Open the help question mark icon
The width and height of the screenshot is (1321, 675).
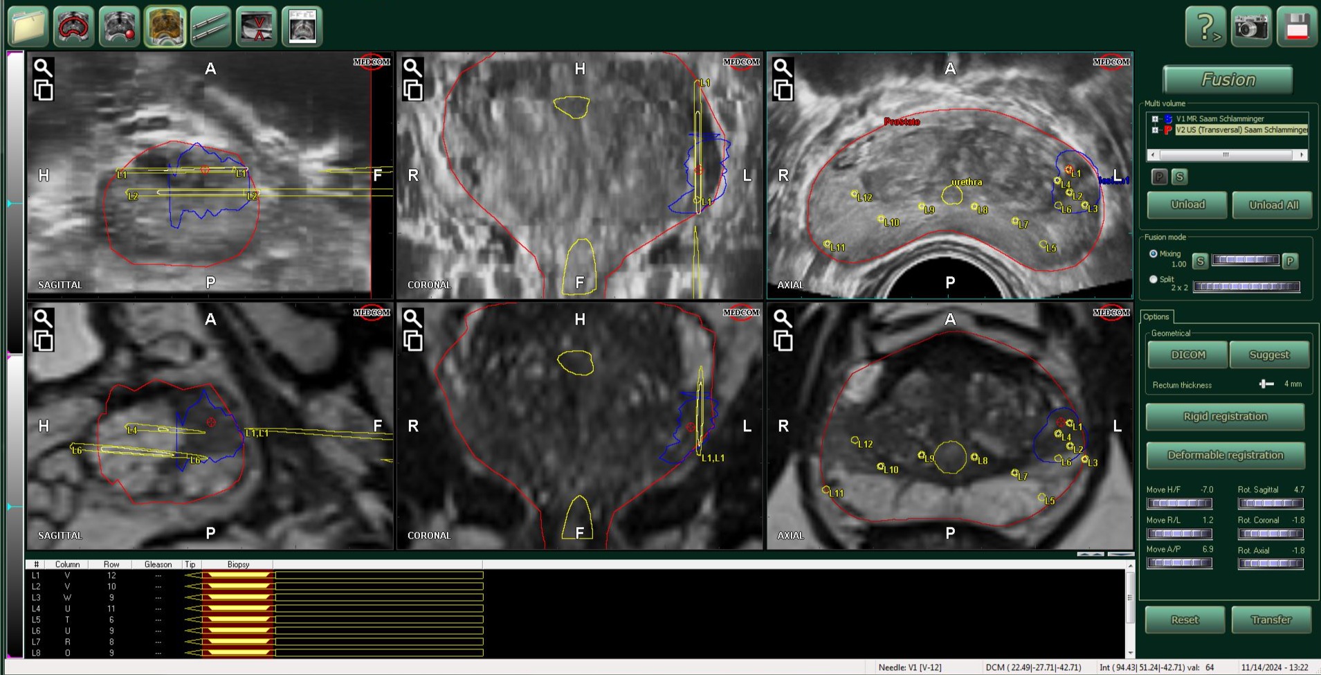point(1205,27)
